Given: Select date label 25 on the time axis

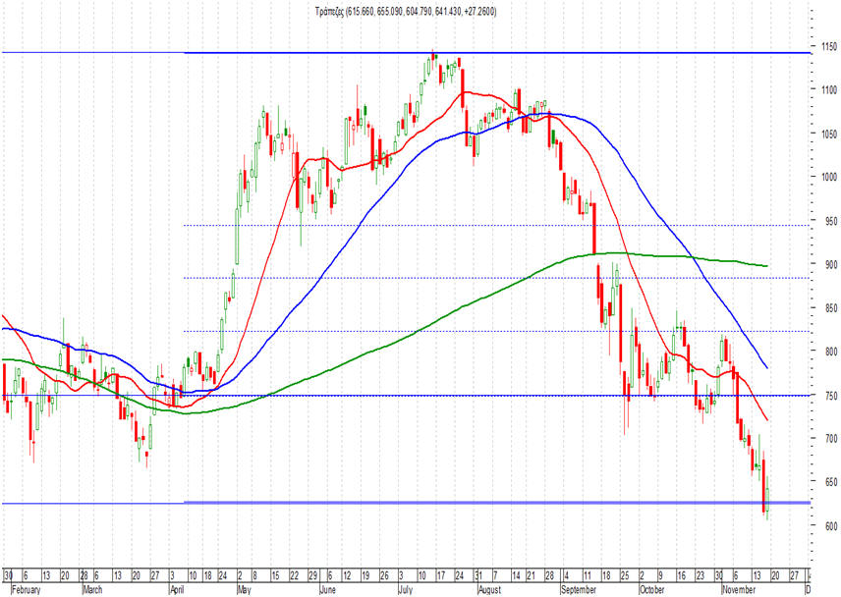Looking at the screenshot, I should pyautogui.click(x=625, y=576).
